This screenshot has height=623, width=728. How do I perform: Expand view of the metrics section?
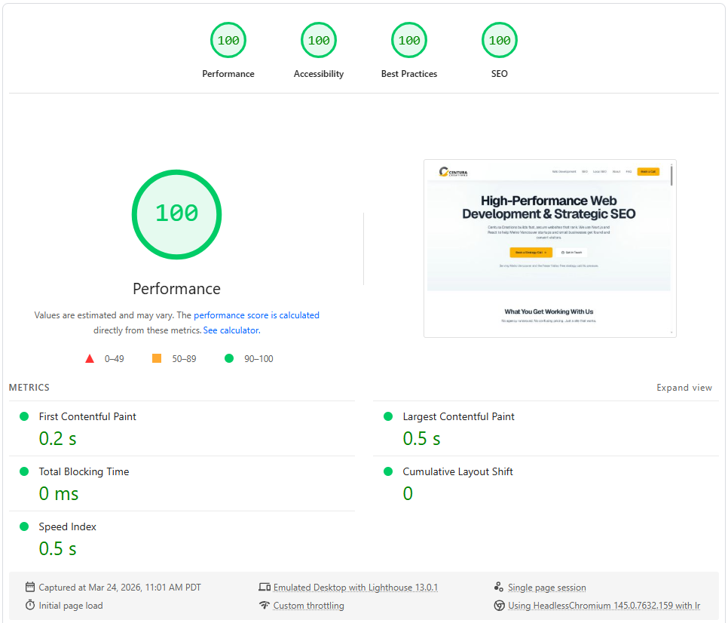[684, 388]
